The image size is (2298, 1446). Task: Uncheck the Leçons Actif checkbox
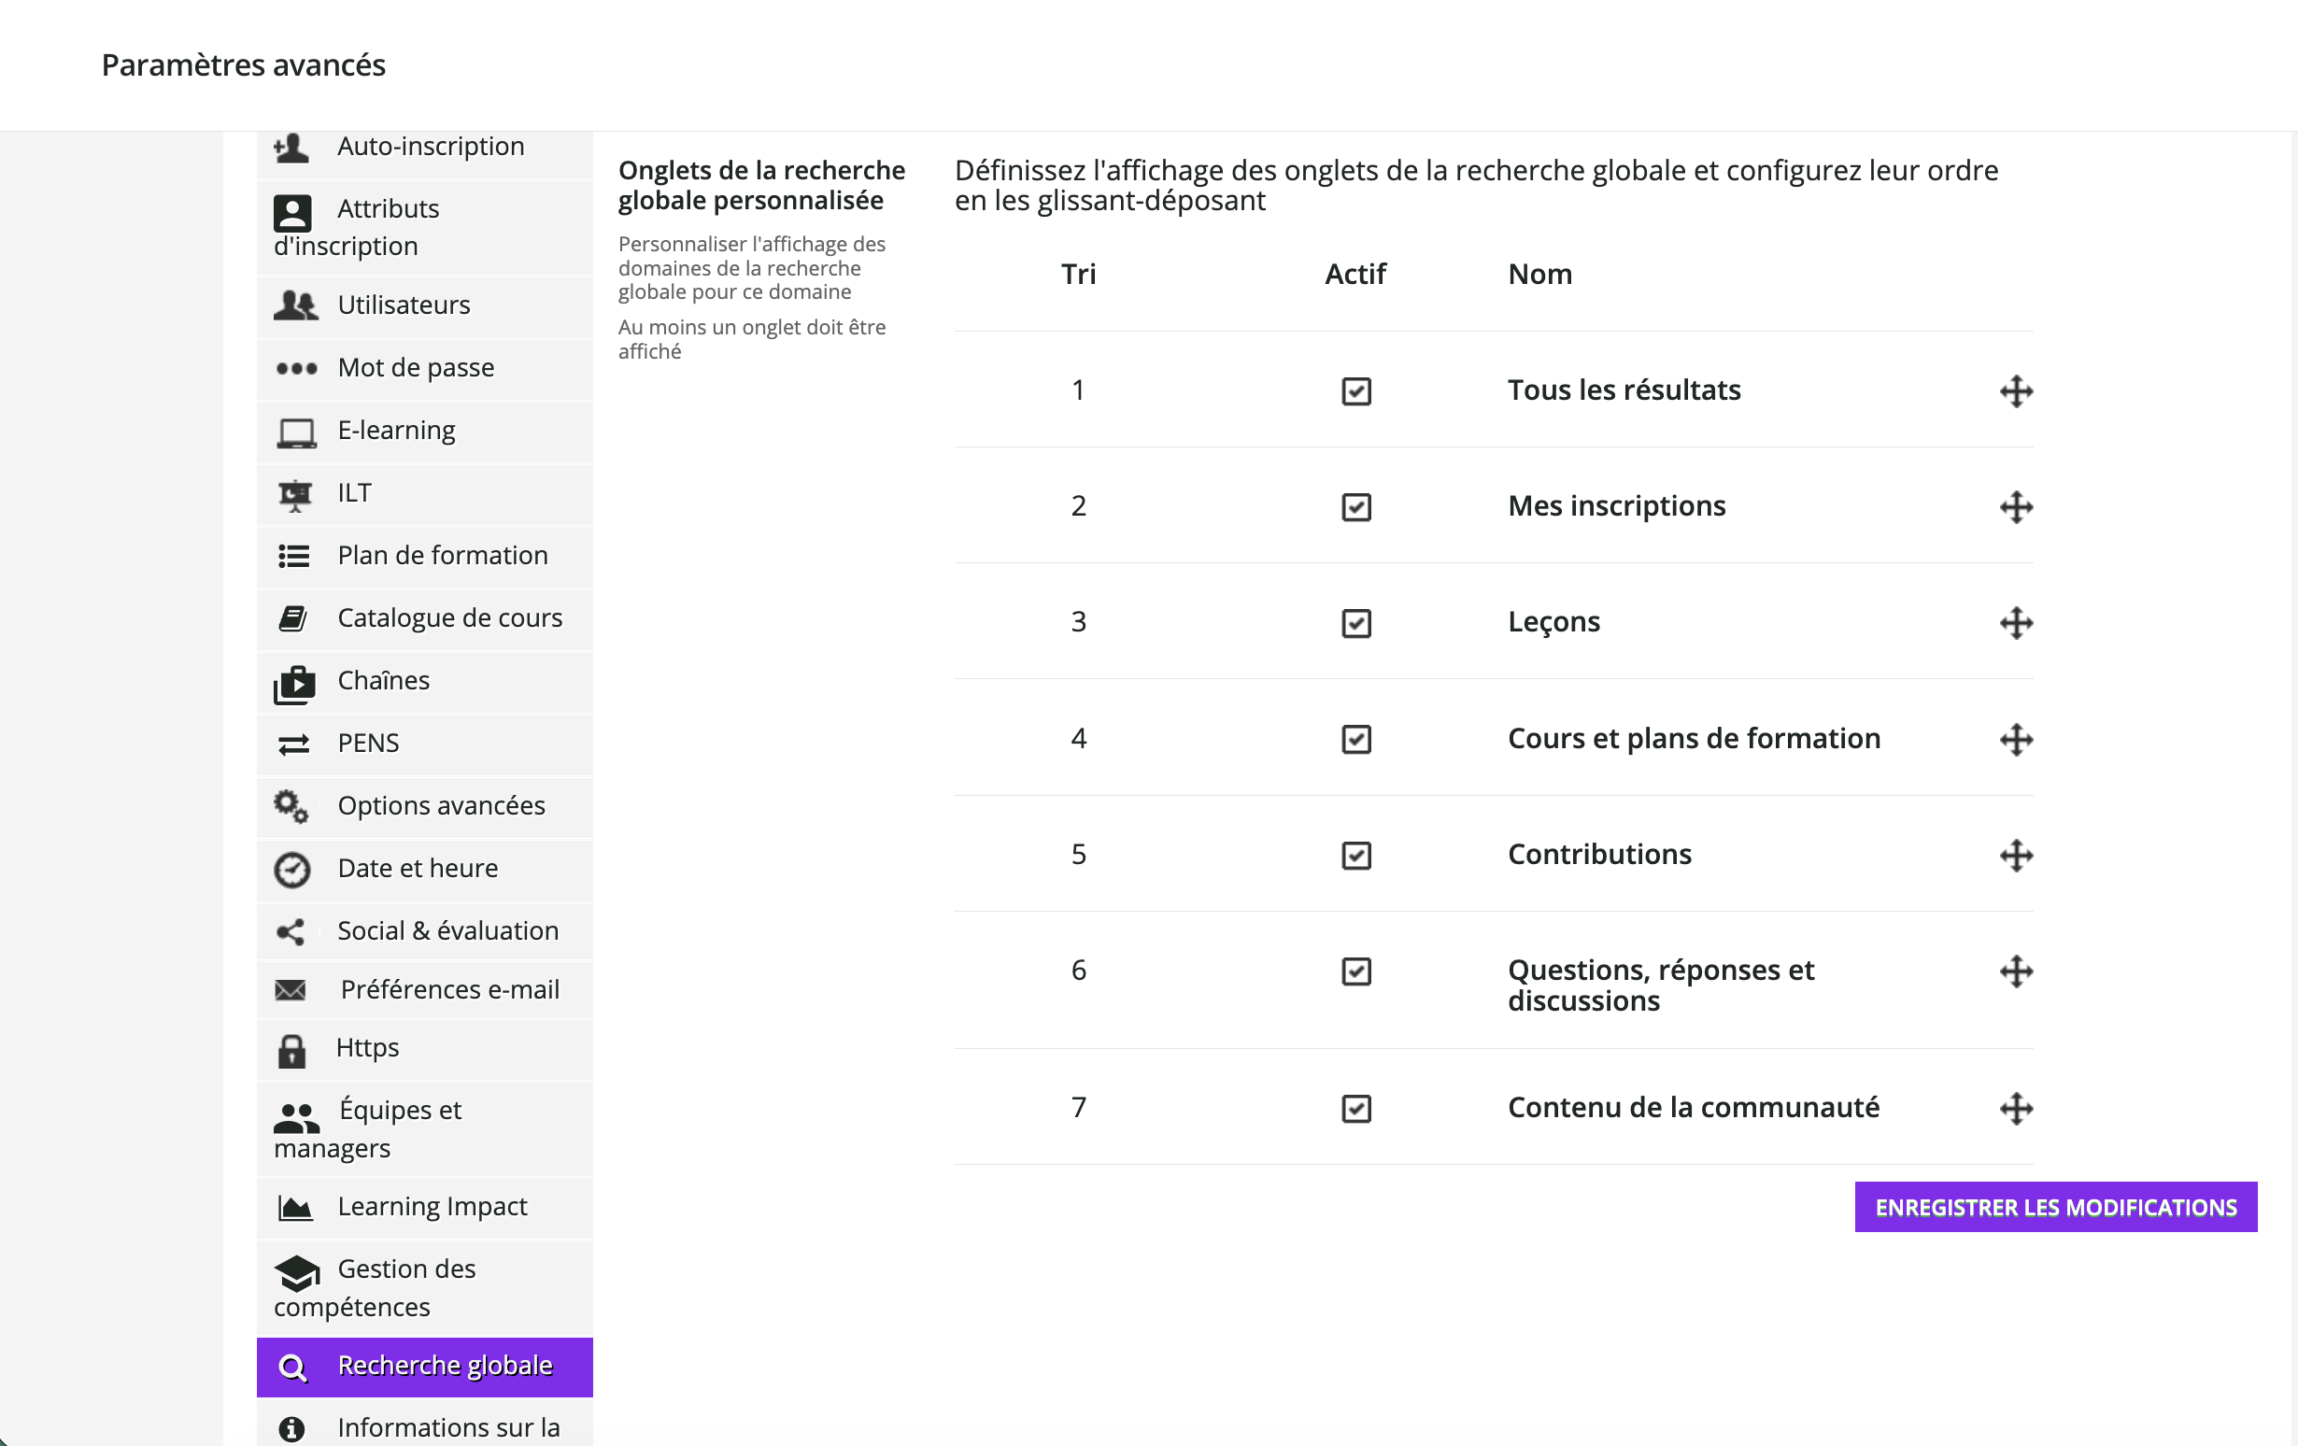click(1356, 623)
